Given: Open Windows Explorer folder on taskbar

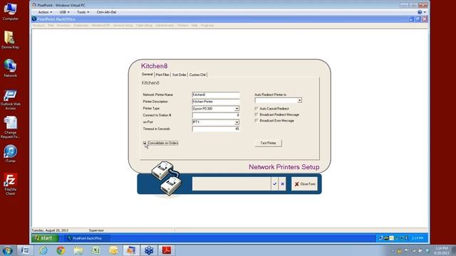Looking at the screenshot, I should 78,250.
